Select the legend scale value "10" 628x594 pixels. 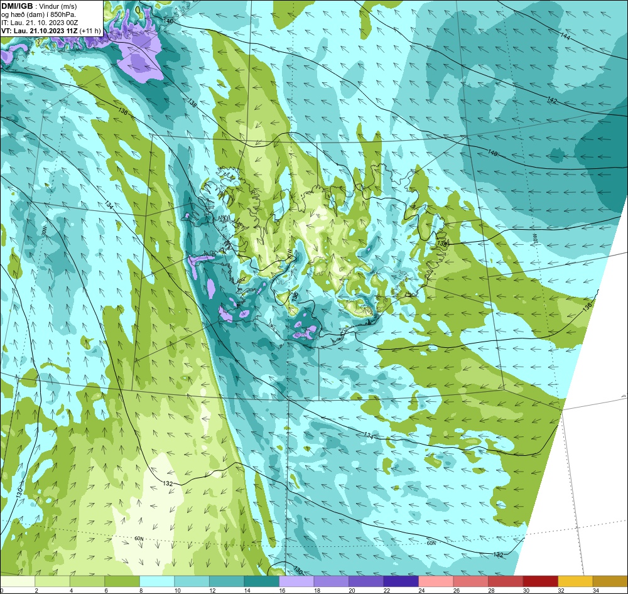tap(178, 590)
